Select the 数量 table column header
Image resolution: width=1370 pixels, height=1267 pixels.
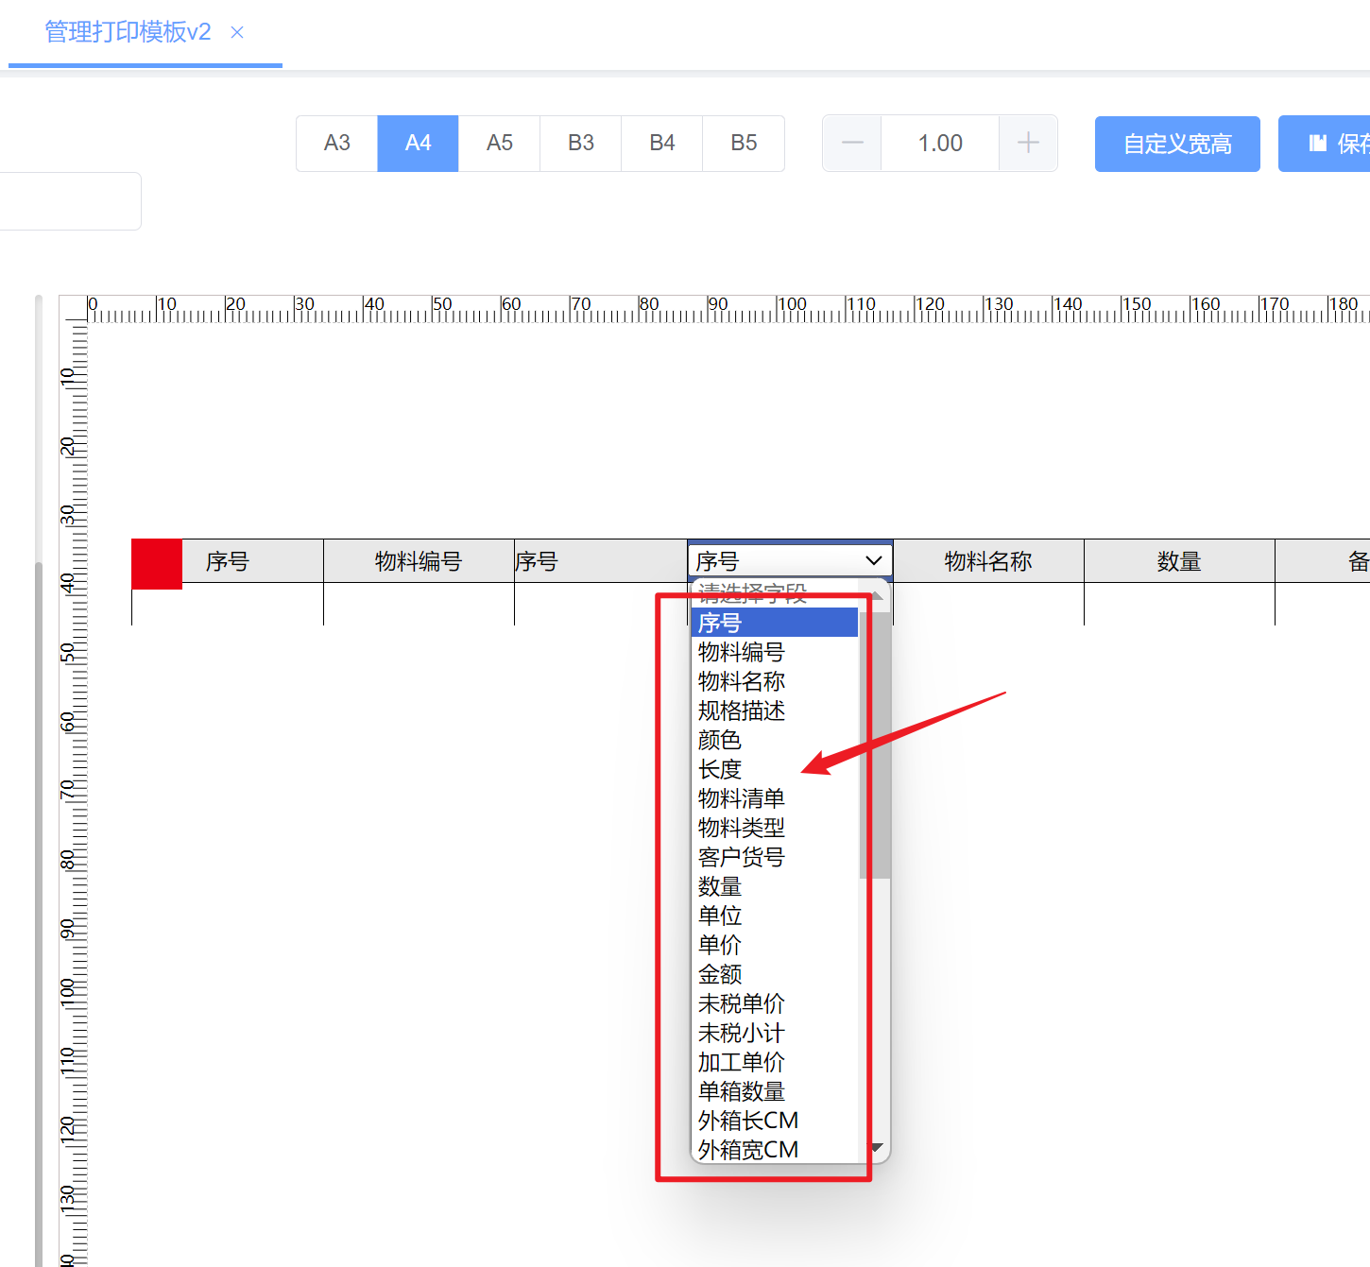pos(1178,561)
